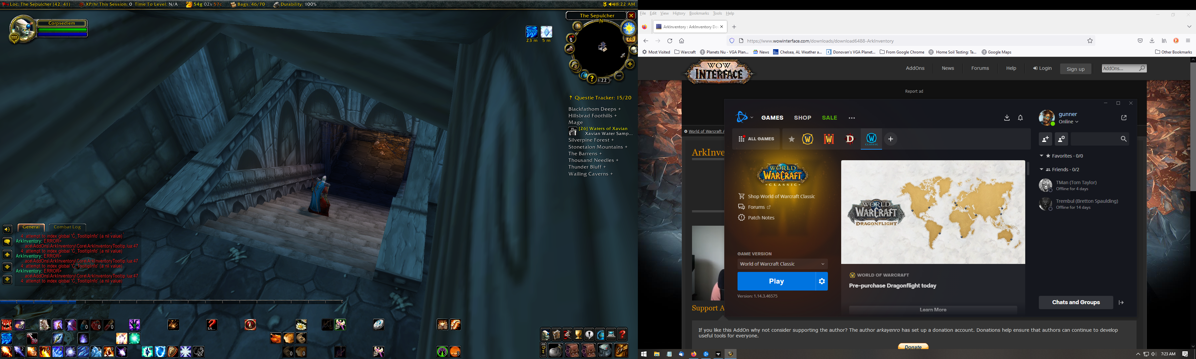Click the WoW experience bar
Screen dimensions: 1196x359
point(172,302)
